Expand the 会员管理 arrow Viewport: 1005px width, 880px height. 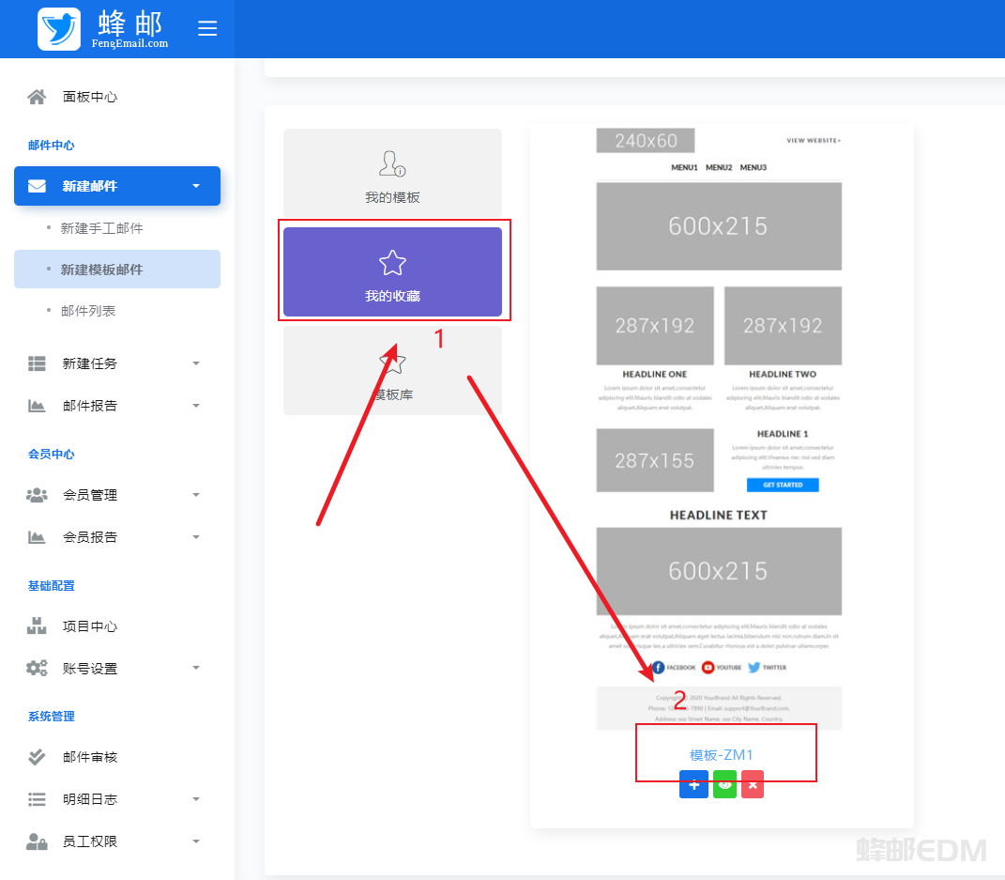pos(196,495)
